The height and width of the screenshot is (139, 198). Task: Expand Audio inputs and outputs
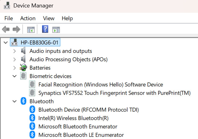pyautogui.click(x=15, y=51)
